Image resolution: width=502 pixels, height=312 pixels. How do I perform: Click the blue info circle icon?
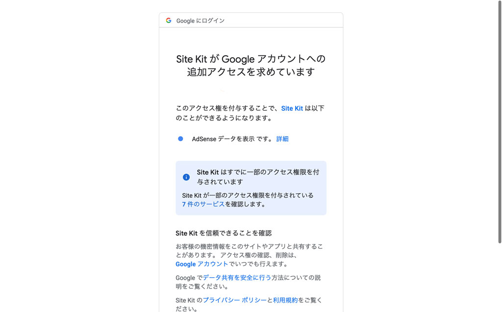(x=186, y=177)
